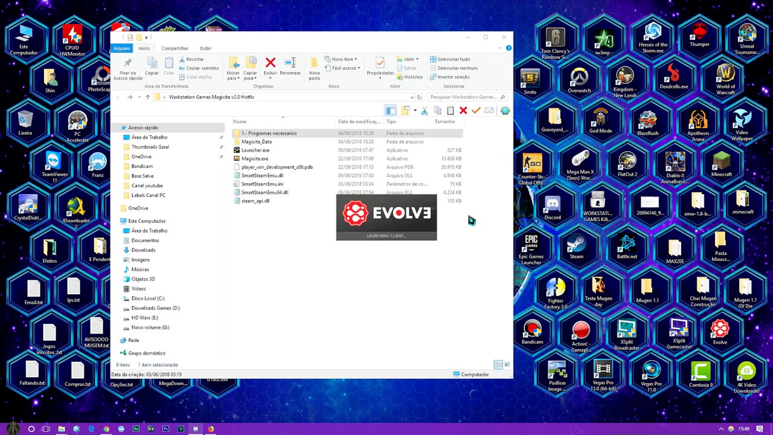This screenshot has height=435, width=773.
Task: Open Rede in navigation pane
Action: point(133,340)
